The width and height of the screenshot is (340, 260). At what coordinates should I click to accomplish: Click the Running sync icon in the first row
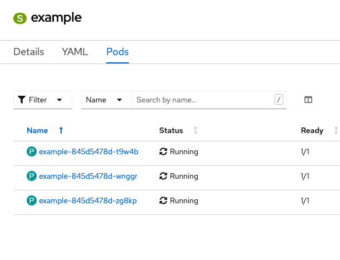coord(163,151)
